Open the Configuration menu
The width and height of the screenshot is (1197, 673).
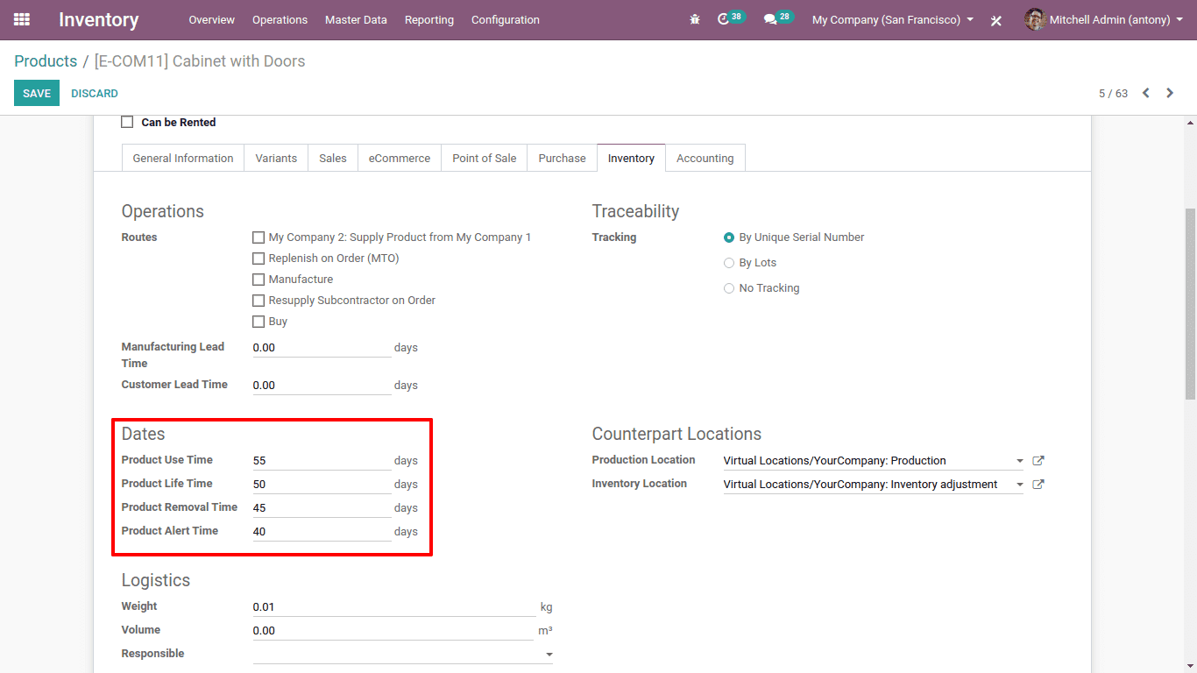pyautogui.click(x=506, y=19)
